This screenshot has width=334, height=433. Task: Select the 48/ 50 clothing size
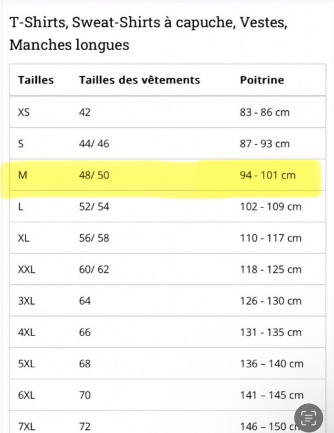94,175
